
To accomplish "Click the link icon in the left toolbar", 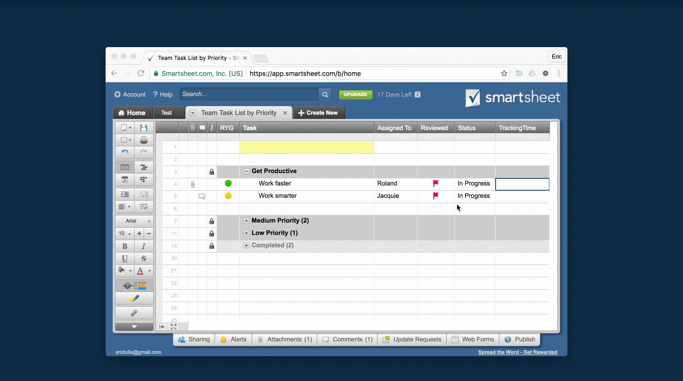I will click(134, 313).
